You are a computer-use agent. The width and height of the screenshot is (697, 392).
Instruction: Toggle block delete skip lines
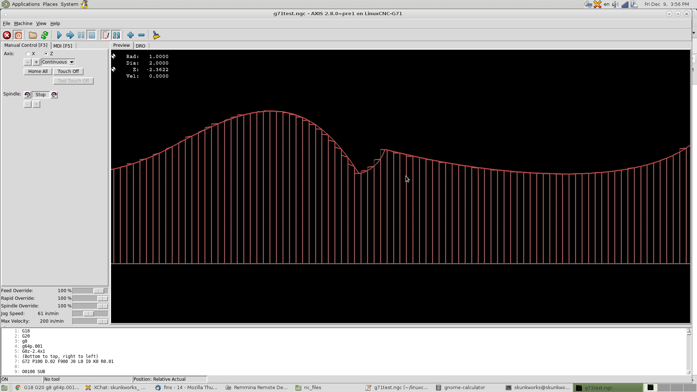[106, 35]
